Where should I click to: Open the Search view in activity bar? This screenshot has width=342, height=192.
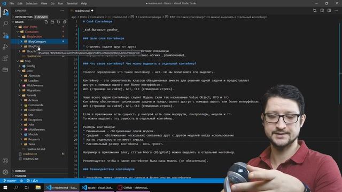click(x=5, y=23)
